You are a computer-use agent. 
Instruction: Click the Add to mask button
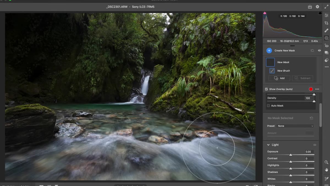279,78
